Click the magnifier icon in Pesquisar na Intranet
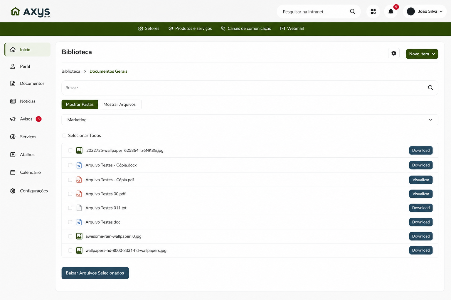Viewport: 451px width, 300px height. point(353,11)
